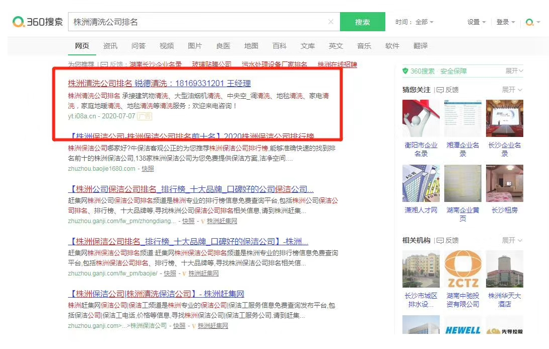The width and height of the screenshot is (549, 349).
Task: Clear the search box with the X icon
Action: click(330, 22)
